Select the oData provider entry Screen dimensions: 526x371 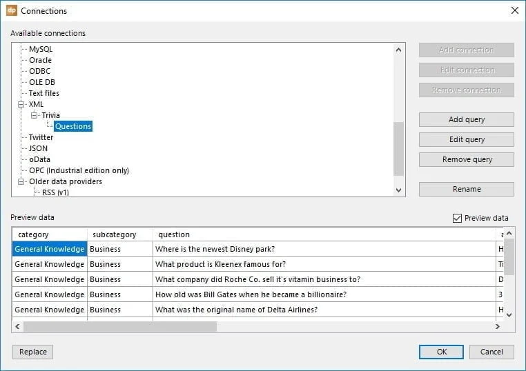[x=40, y=159]
